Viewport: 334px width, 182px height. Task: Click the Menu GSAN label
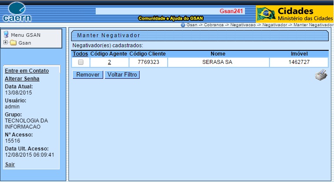25,35
